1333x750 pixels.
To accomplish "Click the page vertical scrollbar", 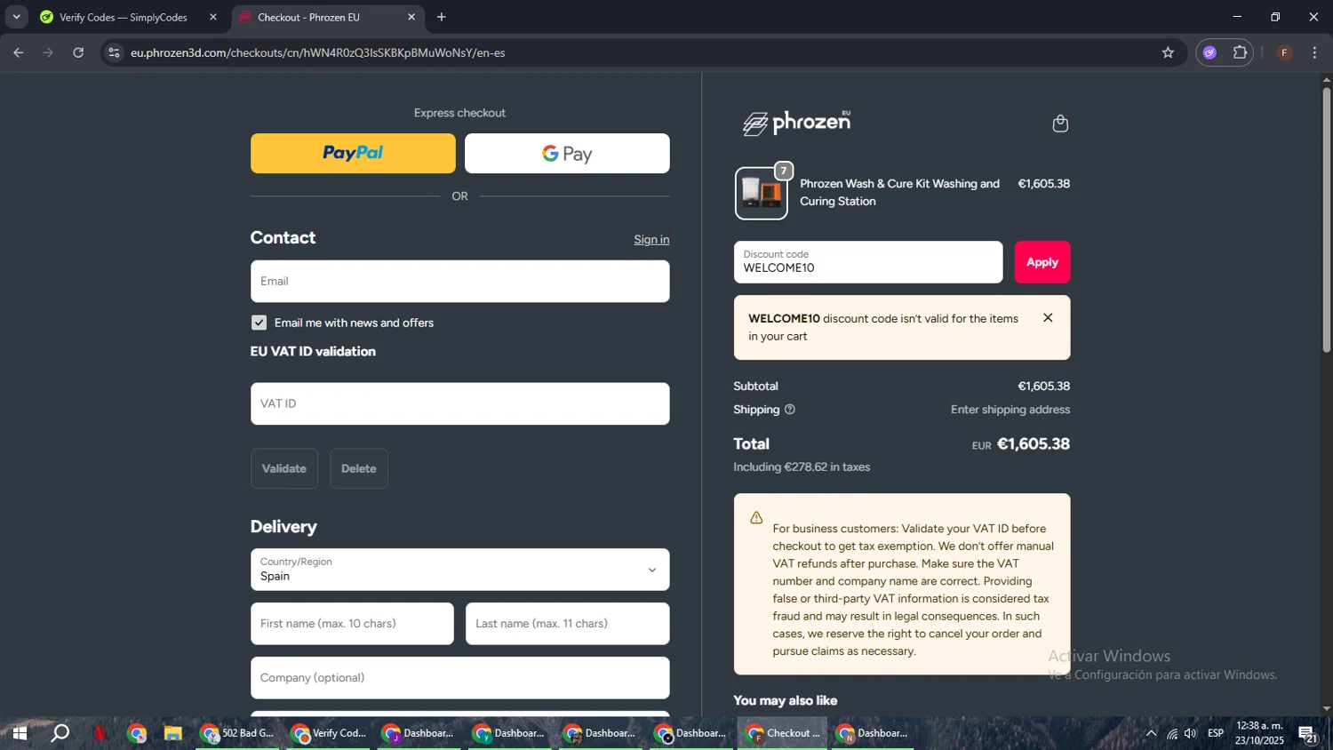I will point(1326,222).
